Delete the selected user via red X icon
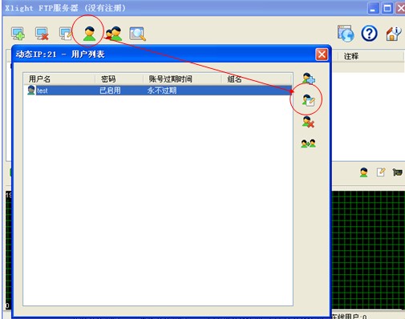Image resolution: width=405 pixels, height=319 pixels. coord(309,122)
